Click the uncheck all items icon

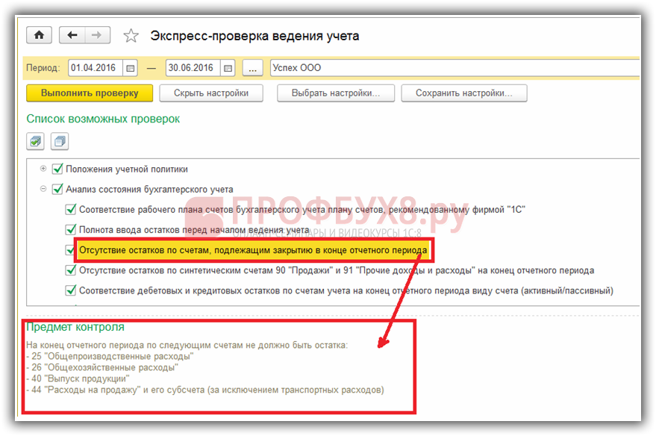[x=59, y=140]
